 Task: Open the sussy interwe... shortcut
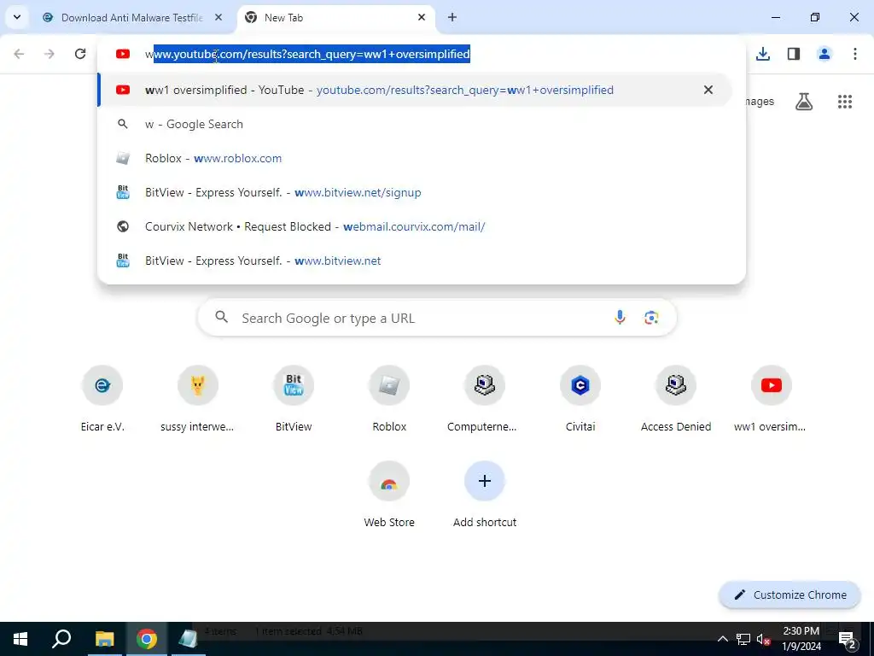(x=197, y=400)
